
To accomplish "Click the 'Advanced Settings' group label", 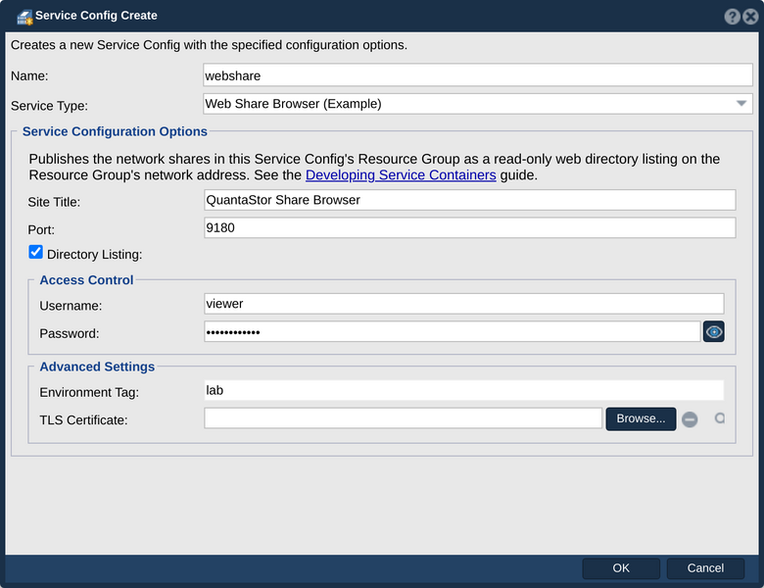I will [97, 367].
